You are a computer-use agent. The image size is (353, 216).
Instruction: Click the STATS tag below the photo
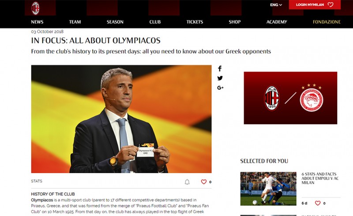tap(37, 181)
